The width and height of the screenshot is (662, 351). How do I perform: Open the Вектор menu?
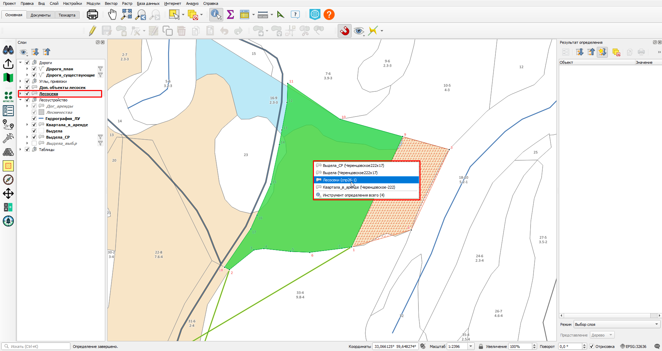click(x=111, y=3)
